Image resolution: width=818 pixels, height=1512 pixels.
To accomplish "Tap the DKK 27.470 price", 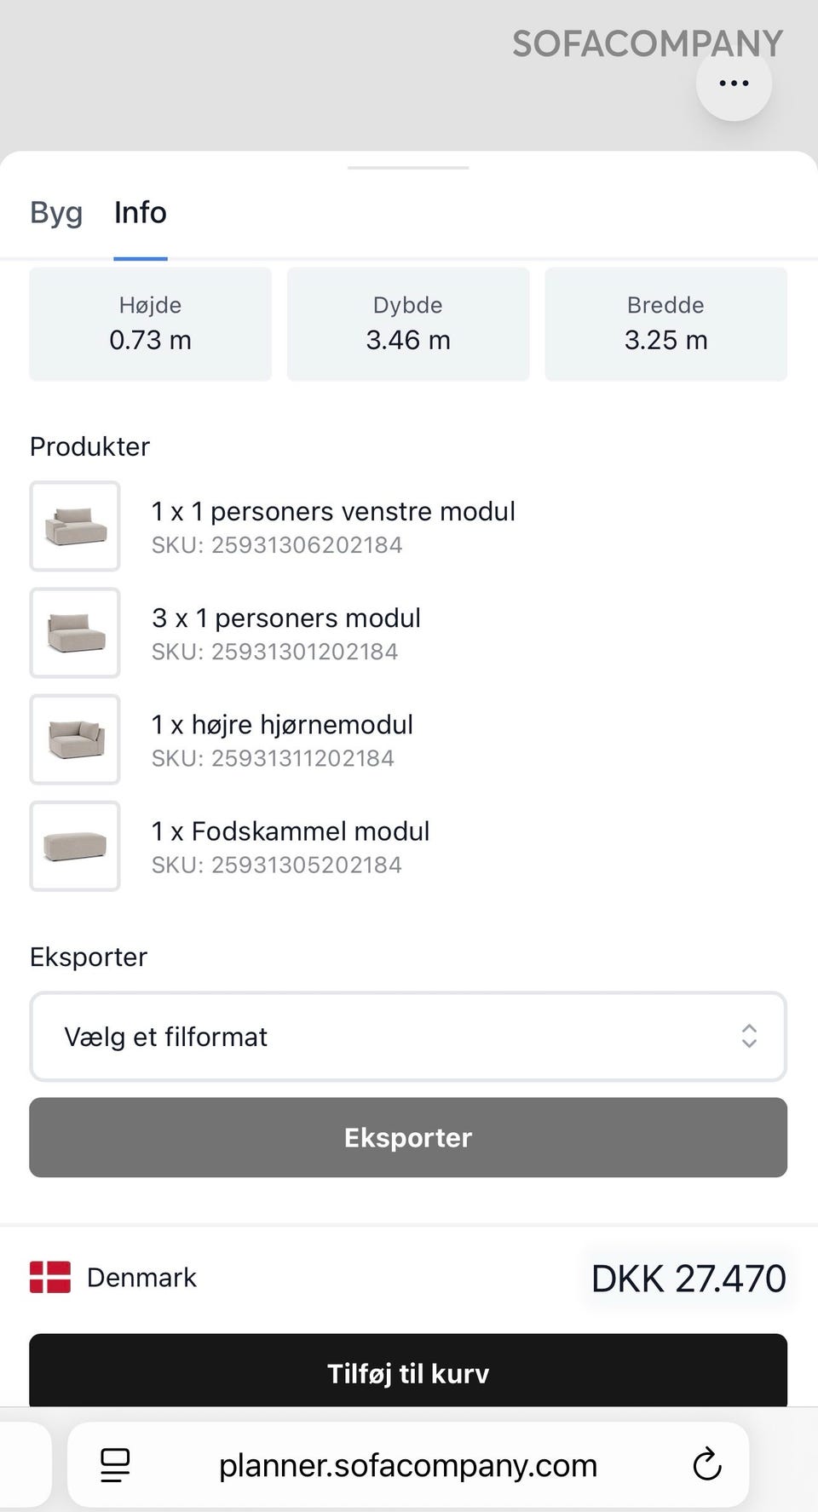I will click(688, 1278).
